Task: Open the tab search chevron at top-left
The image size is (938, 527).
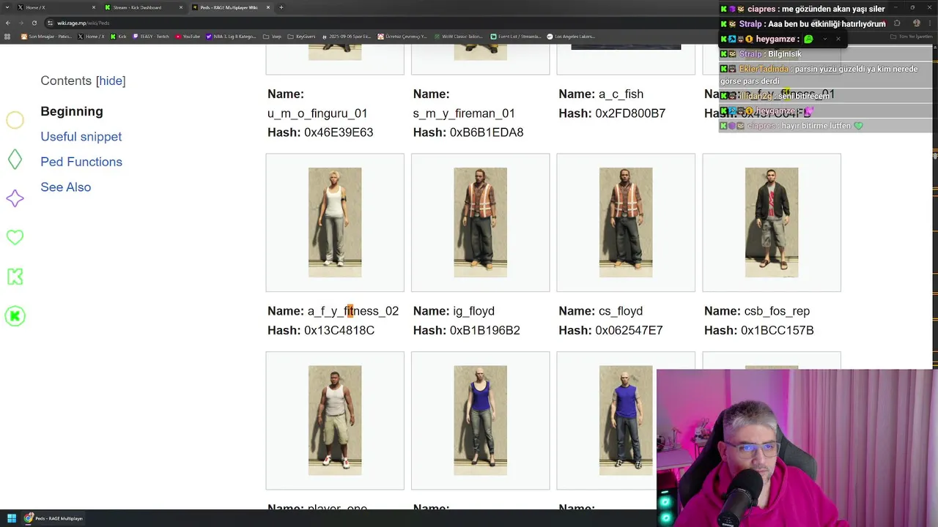Action: [x=6, y=7]
